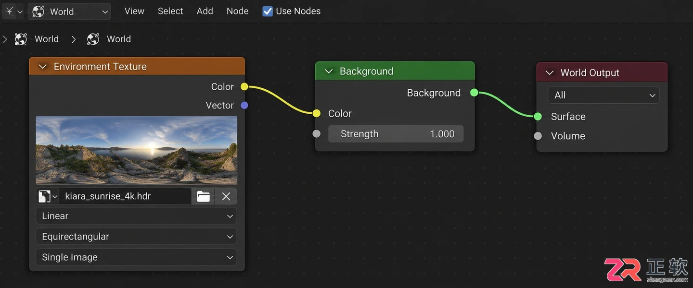Click the Volume label in World Output
This screenshot has width=693, height=288.
click(568, 136)
